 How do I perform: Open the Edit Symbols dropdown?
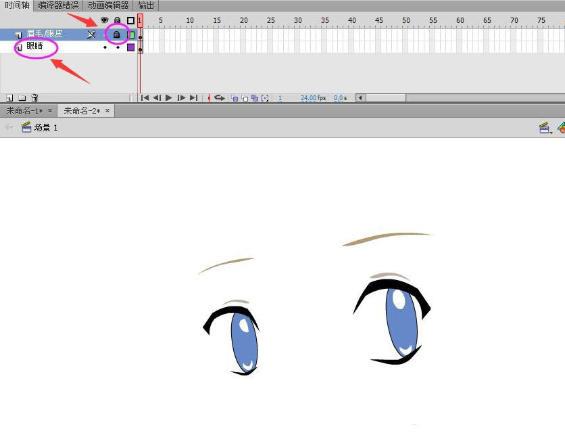[x=561, y=127]
